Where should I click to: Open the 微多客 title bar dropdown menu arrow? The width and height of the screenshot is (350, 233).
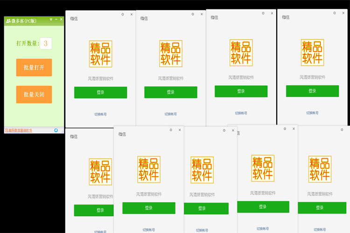(51, 20)
